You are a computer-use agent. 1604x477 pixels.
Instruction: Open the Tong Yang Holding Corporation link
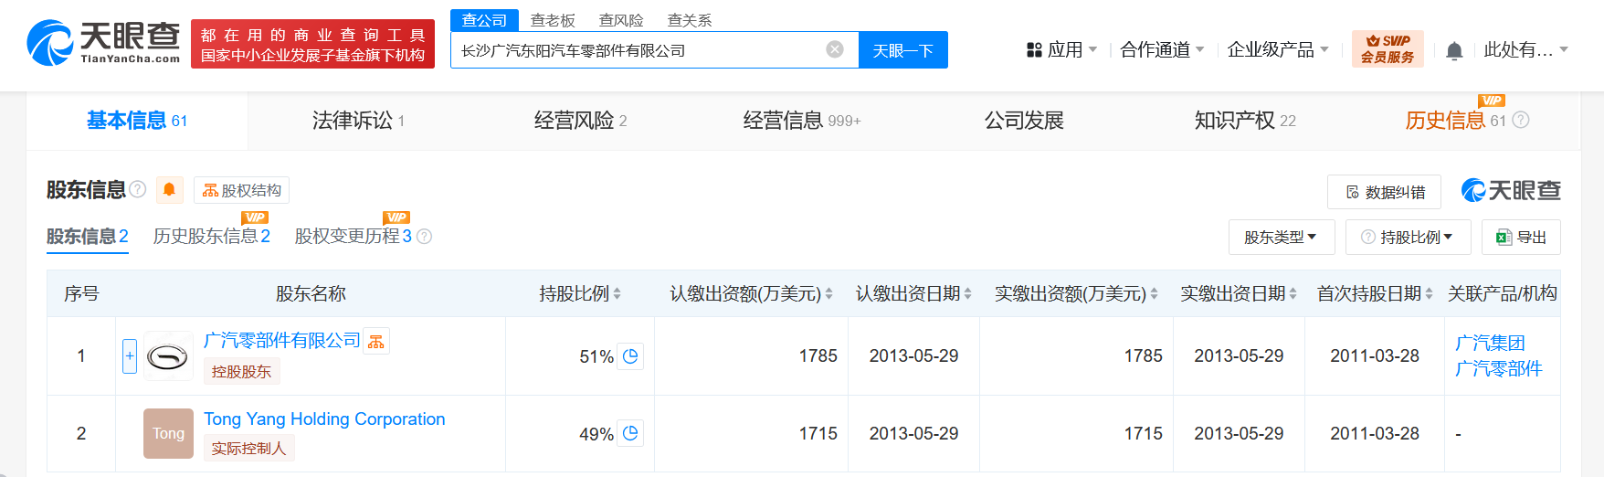(324, 419)
